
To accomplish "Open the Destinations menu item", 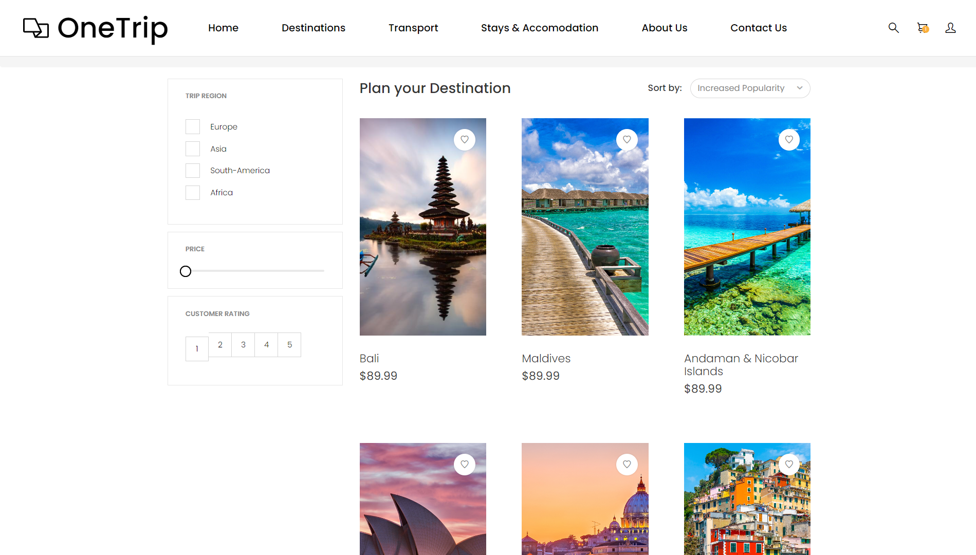I will click(314, 28).
